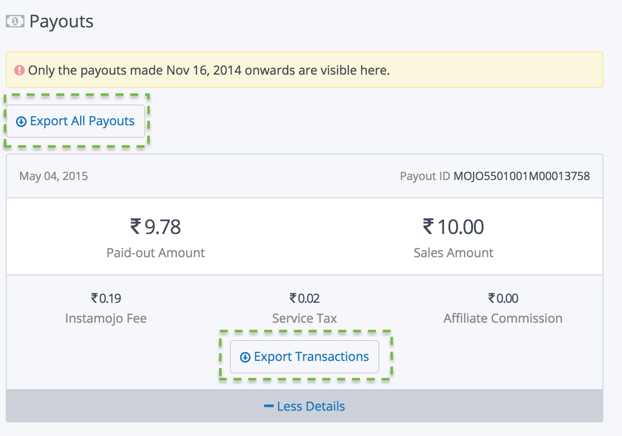Image resolution: width=622 pixels, height=436 pixels.
Task: Click the Payouts page heading
Action: (x=61, y=21)
